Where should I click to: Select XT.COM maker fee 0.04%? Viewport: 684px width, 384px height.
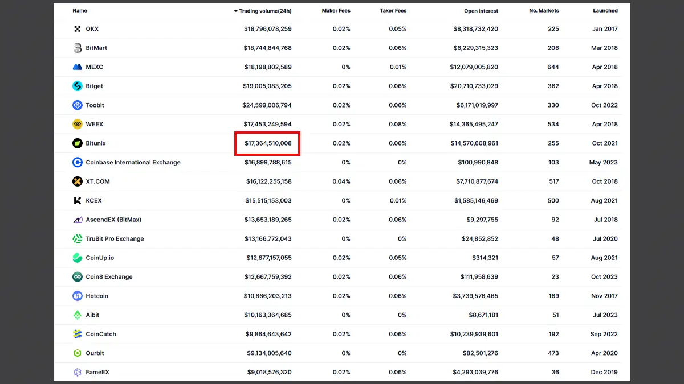(x=341, y=181)
